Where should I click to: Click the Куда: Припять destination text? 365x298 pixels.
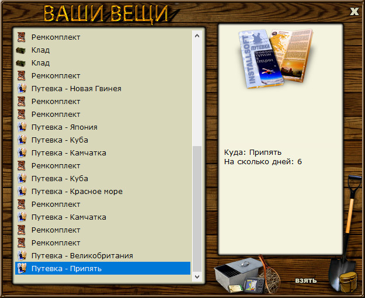click(253, 153)
